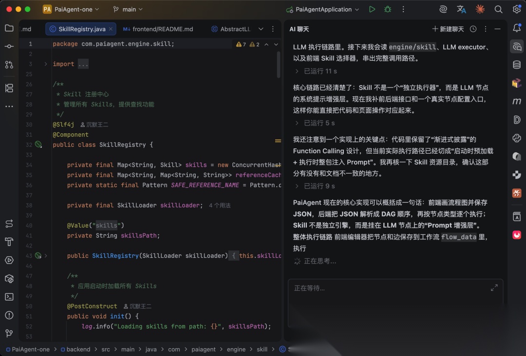Expand the '已运行 5 s' step details
This screenshot has width=526, height=356.
(x=314, y=123)
